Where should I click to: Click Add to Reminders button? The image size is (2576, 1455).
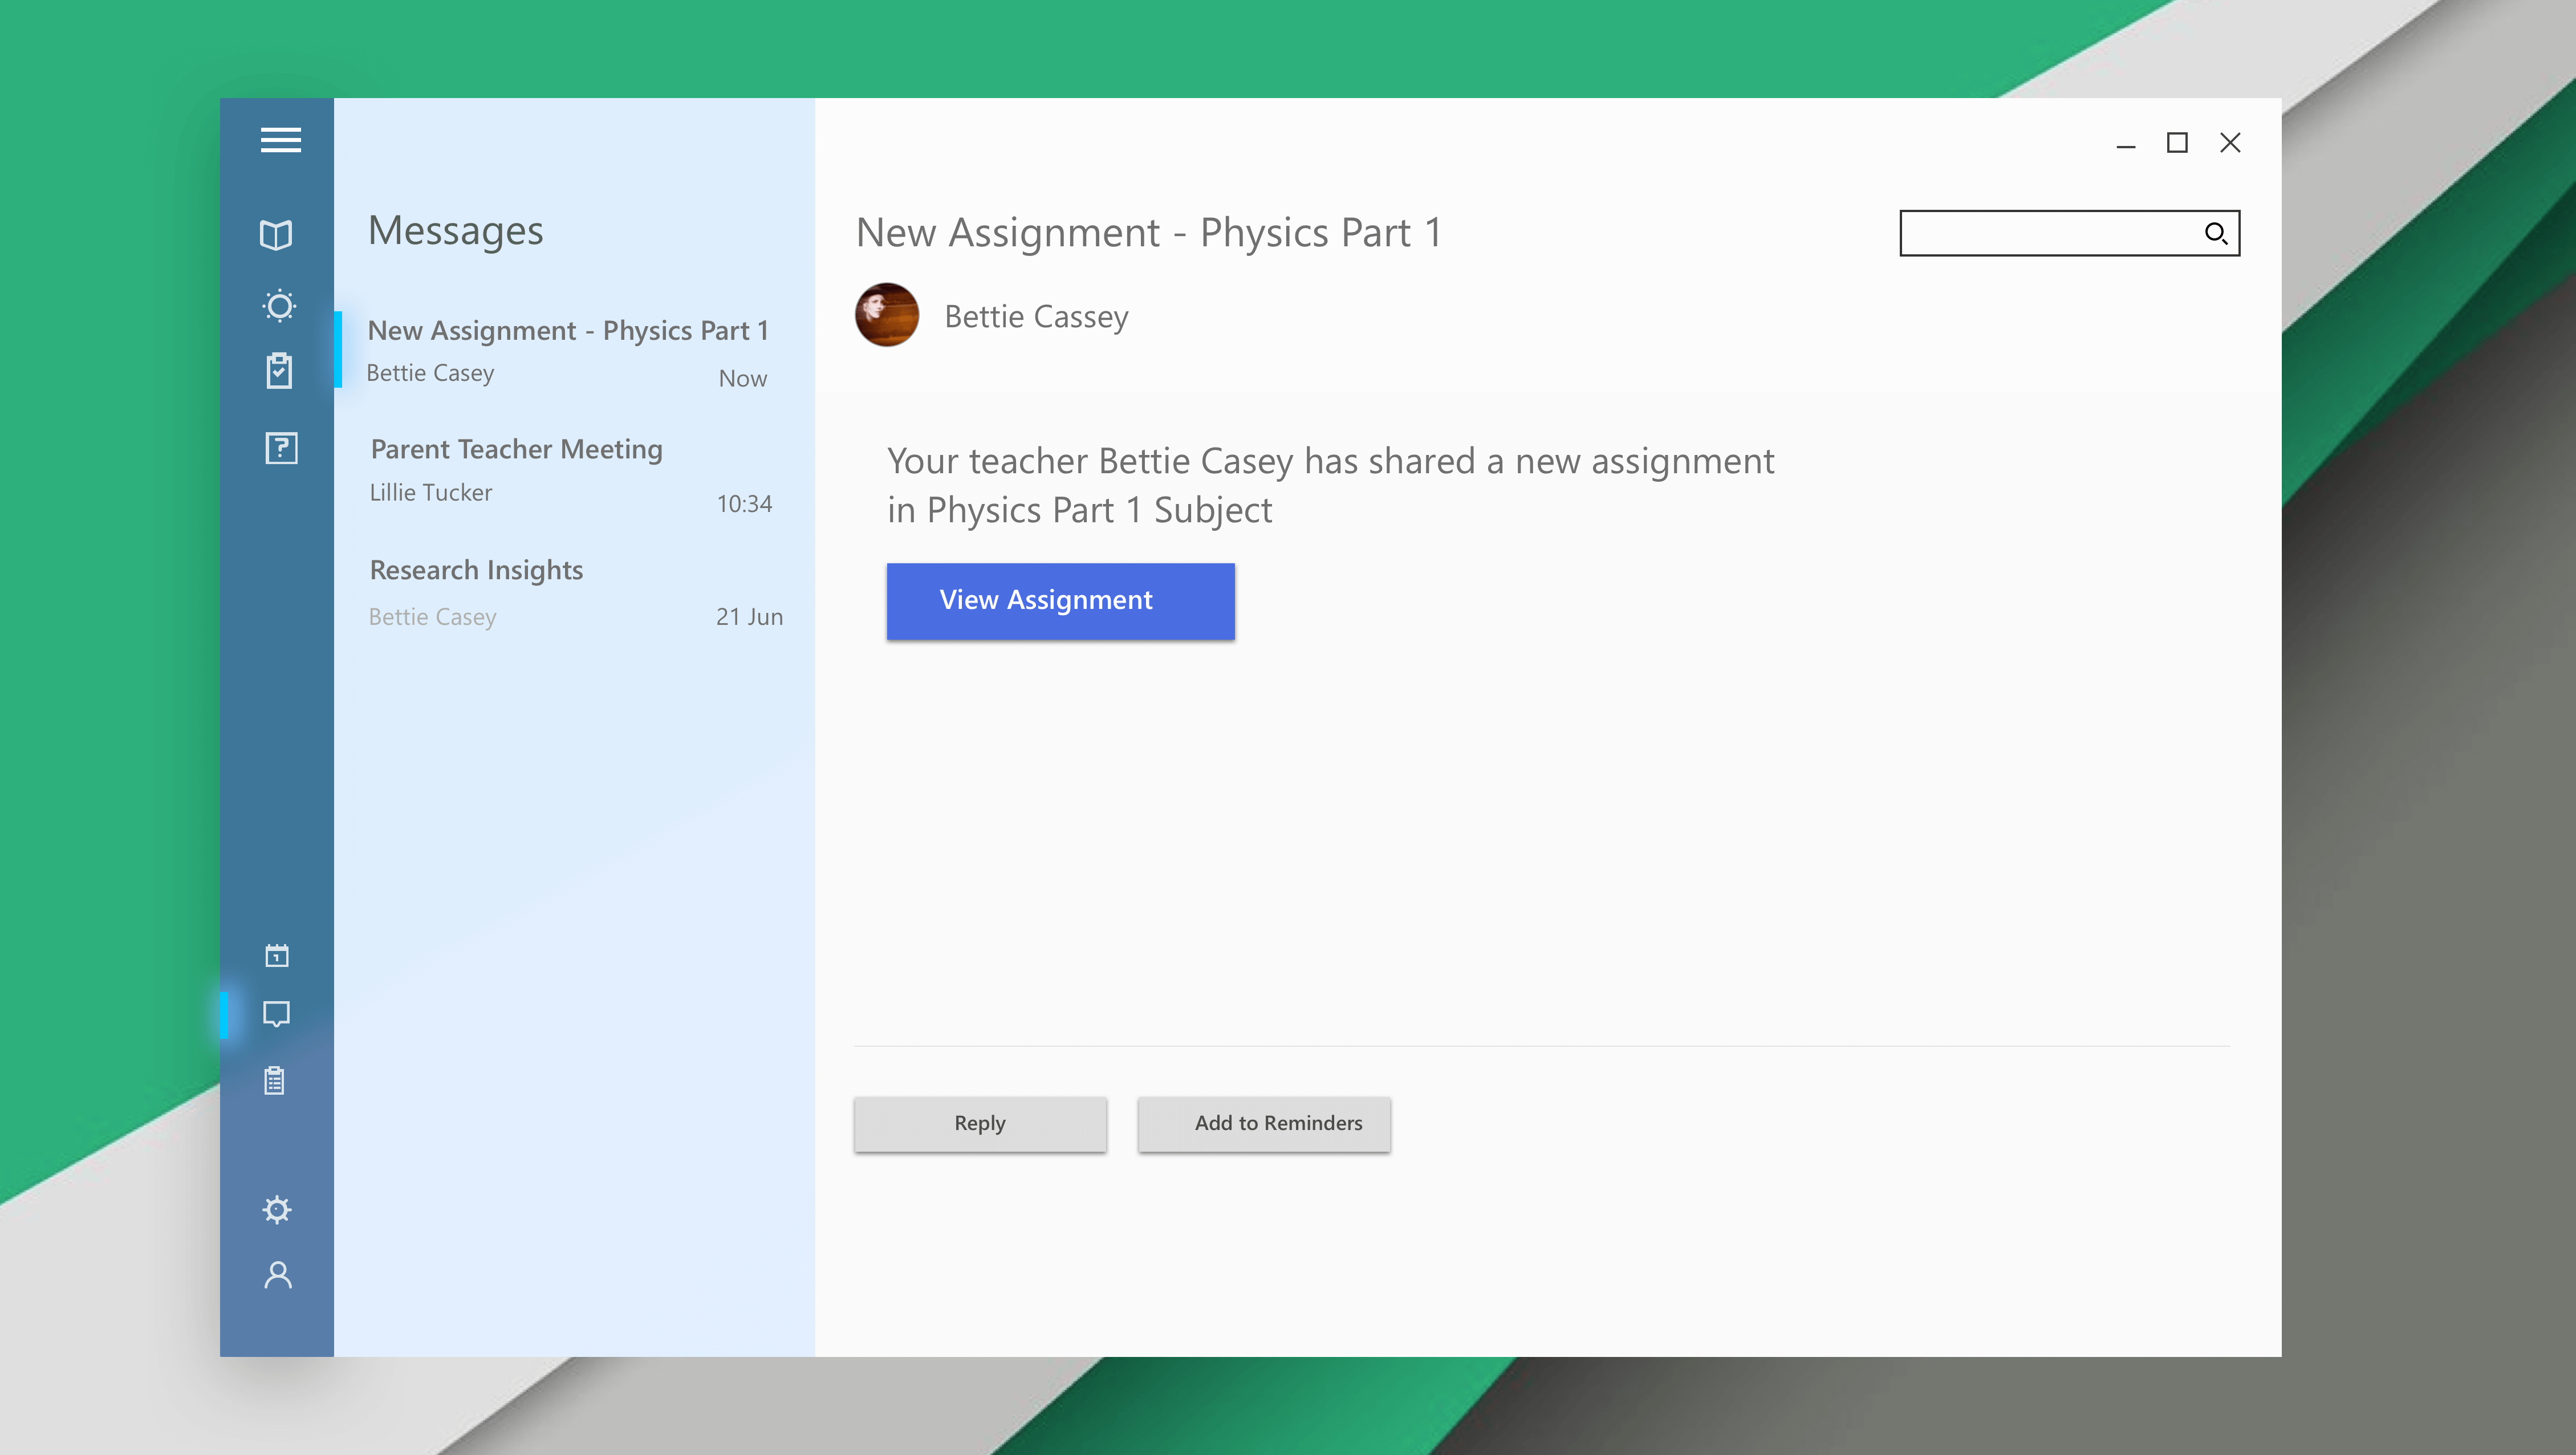pyautogui.click(x=1264, y=1124)
